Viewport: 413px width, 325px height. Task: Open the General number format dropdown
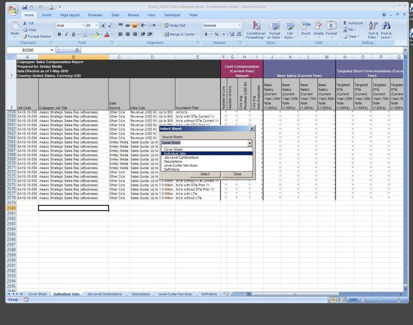[x=239, y=26]
